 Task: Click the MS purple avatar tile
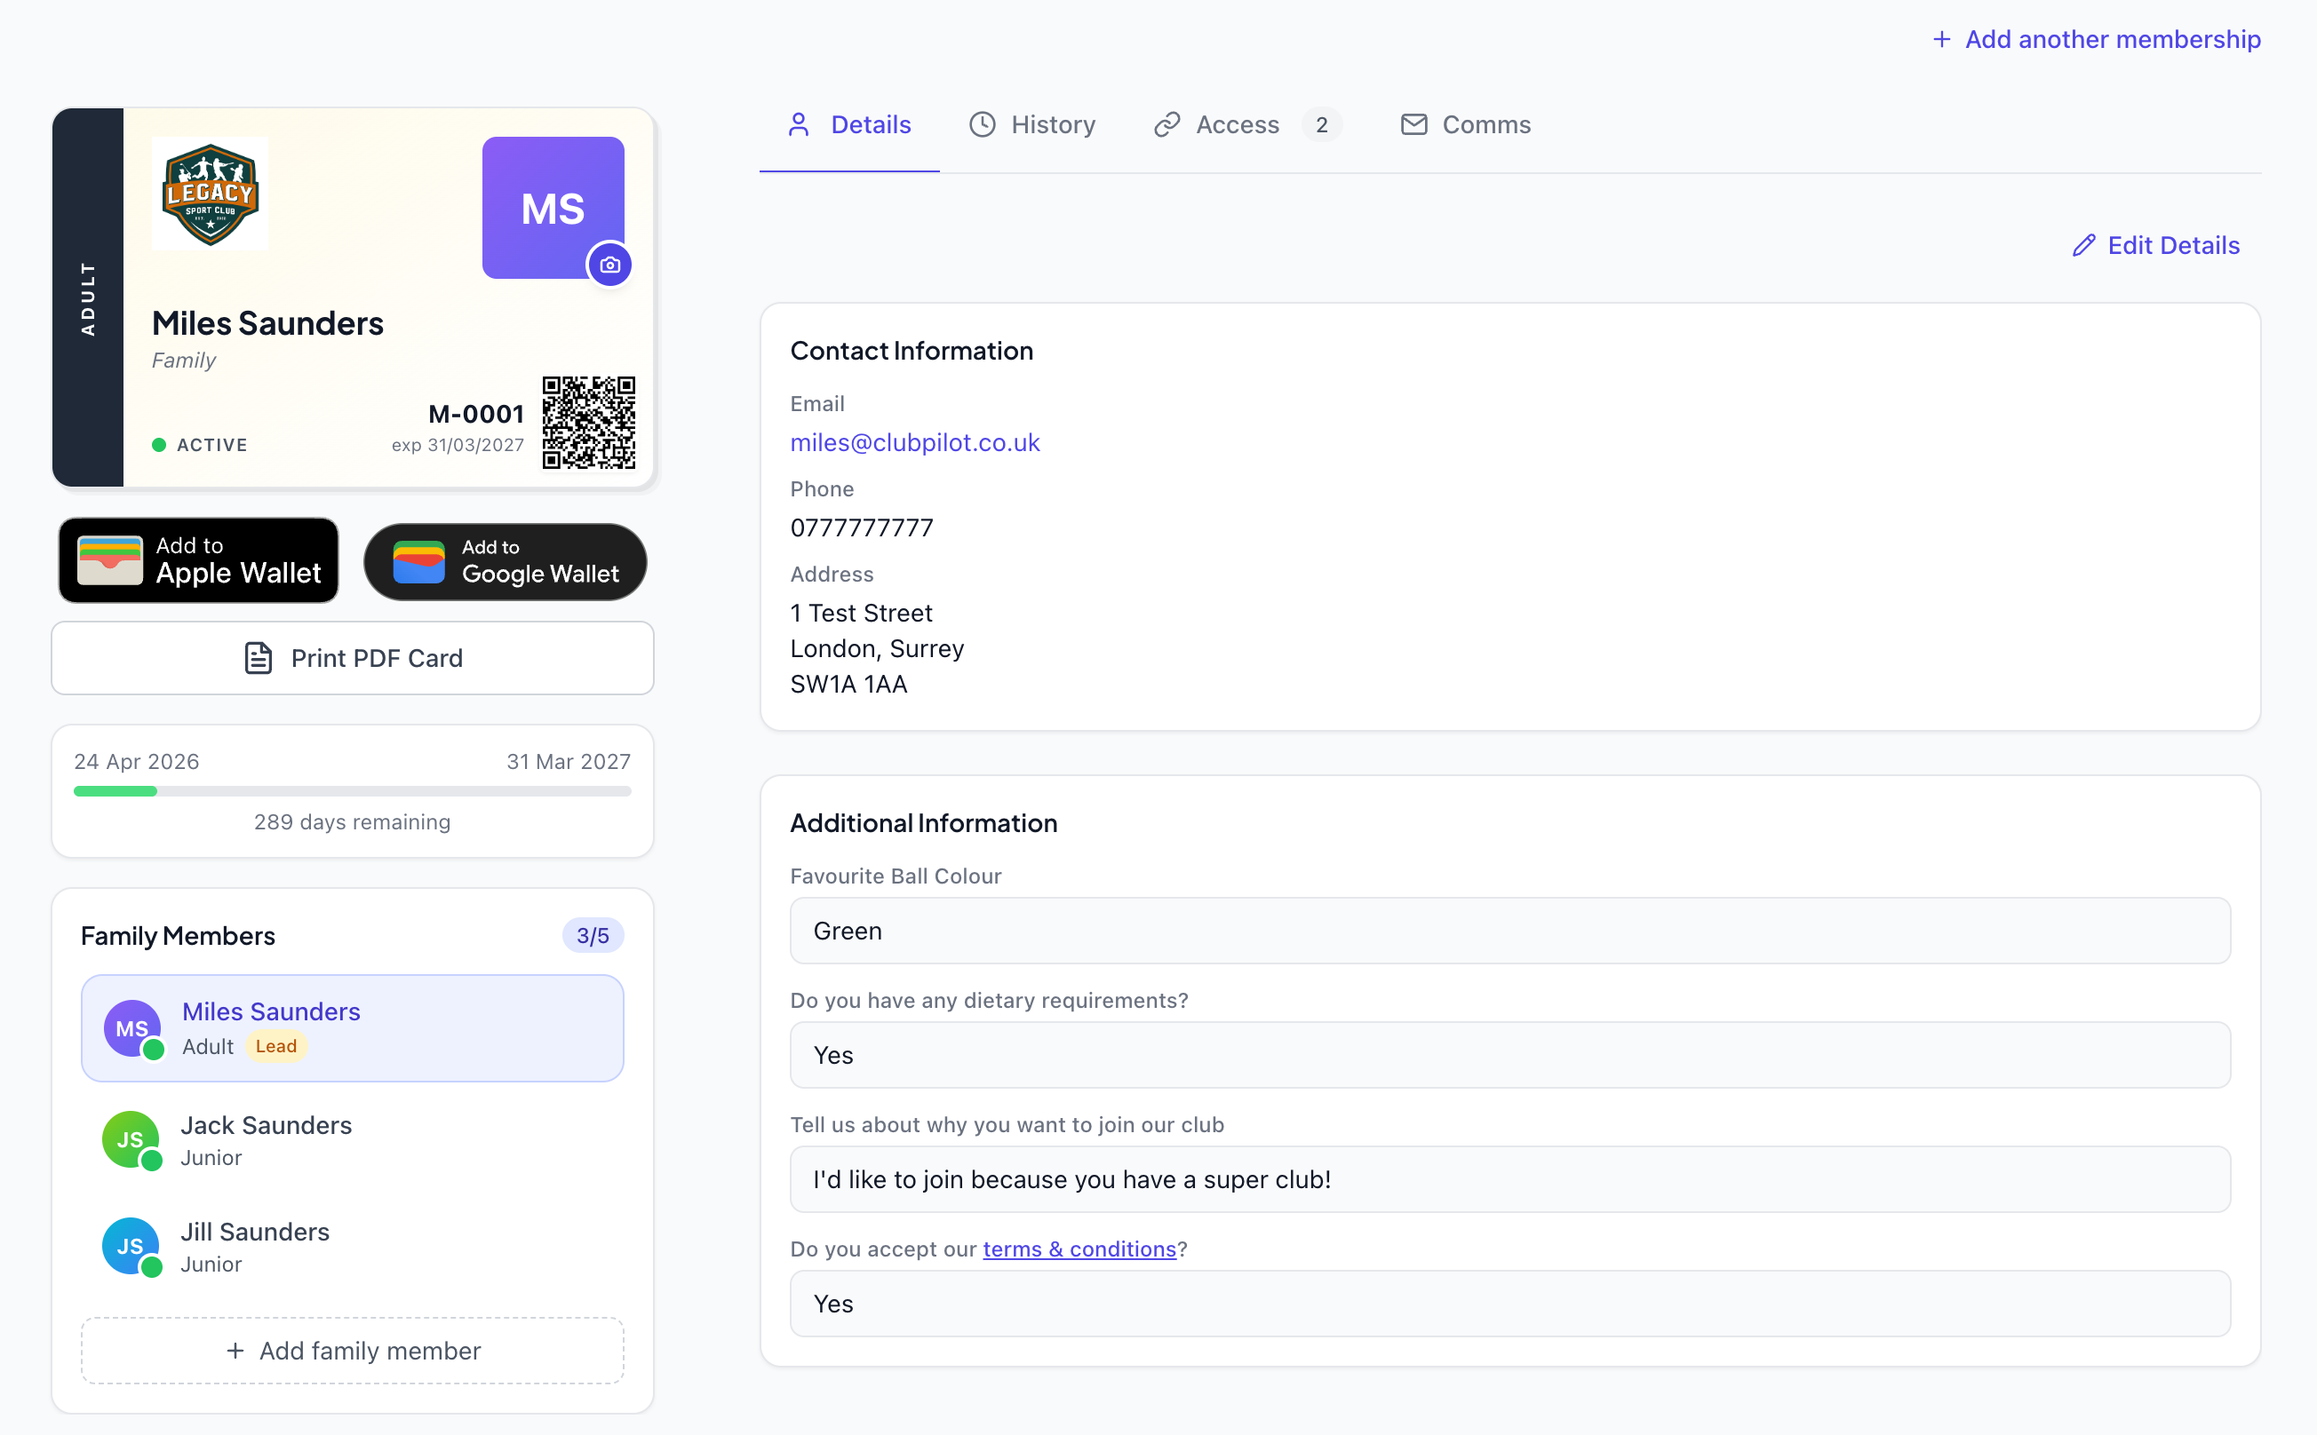click(x=553, y=208)
